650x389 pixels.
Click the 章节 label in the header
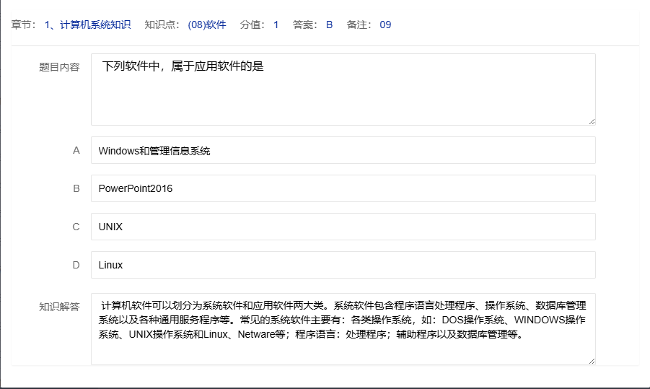pos(25,25)
